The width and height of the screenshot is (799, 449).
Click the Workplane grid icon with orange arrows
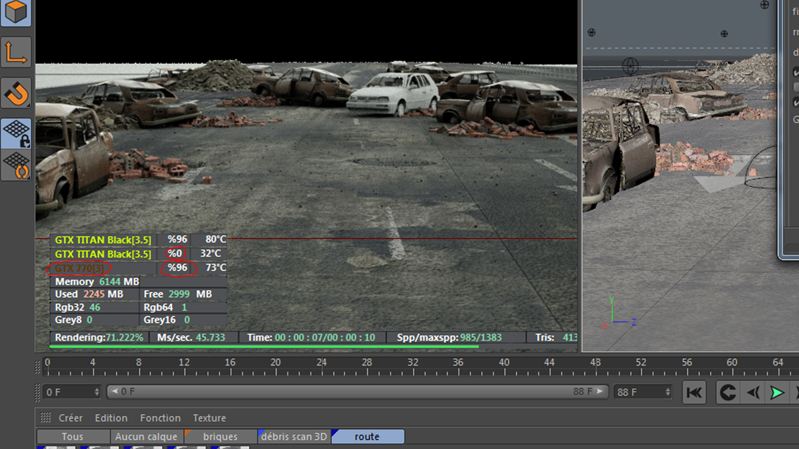tap(16, 165)
